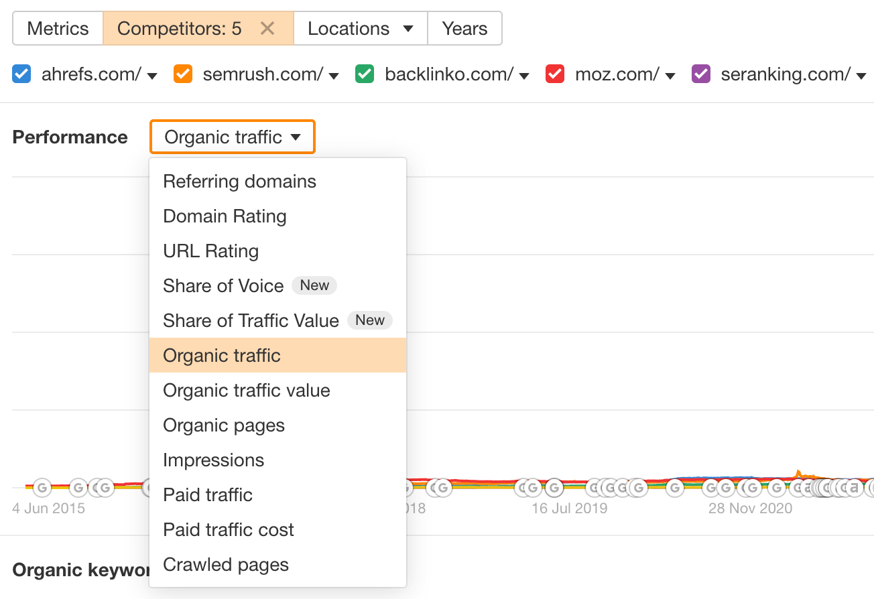Select Domain Rating in the menu
The height and width of the screenshot is (599, 874).
[277, 216]
